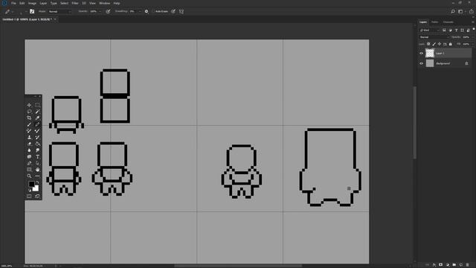Select the Magic Wand tool
The width and height of the screenshot is (476, 268).
pyautogui.click(x=37, y=112)
